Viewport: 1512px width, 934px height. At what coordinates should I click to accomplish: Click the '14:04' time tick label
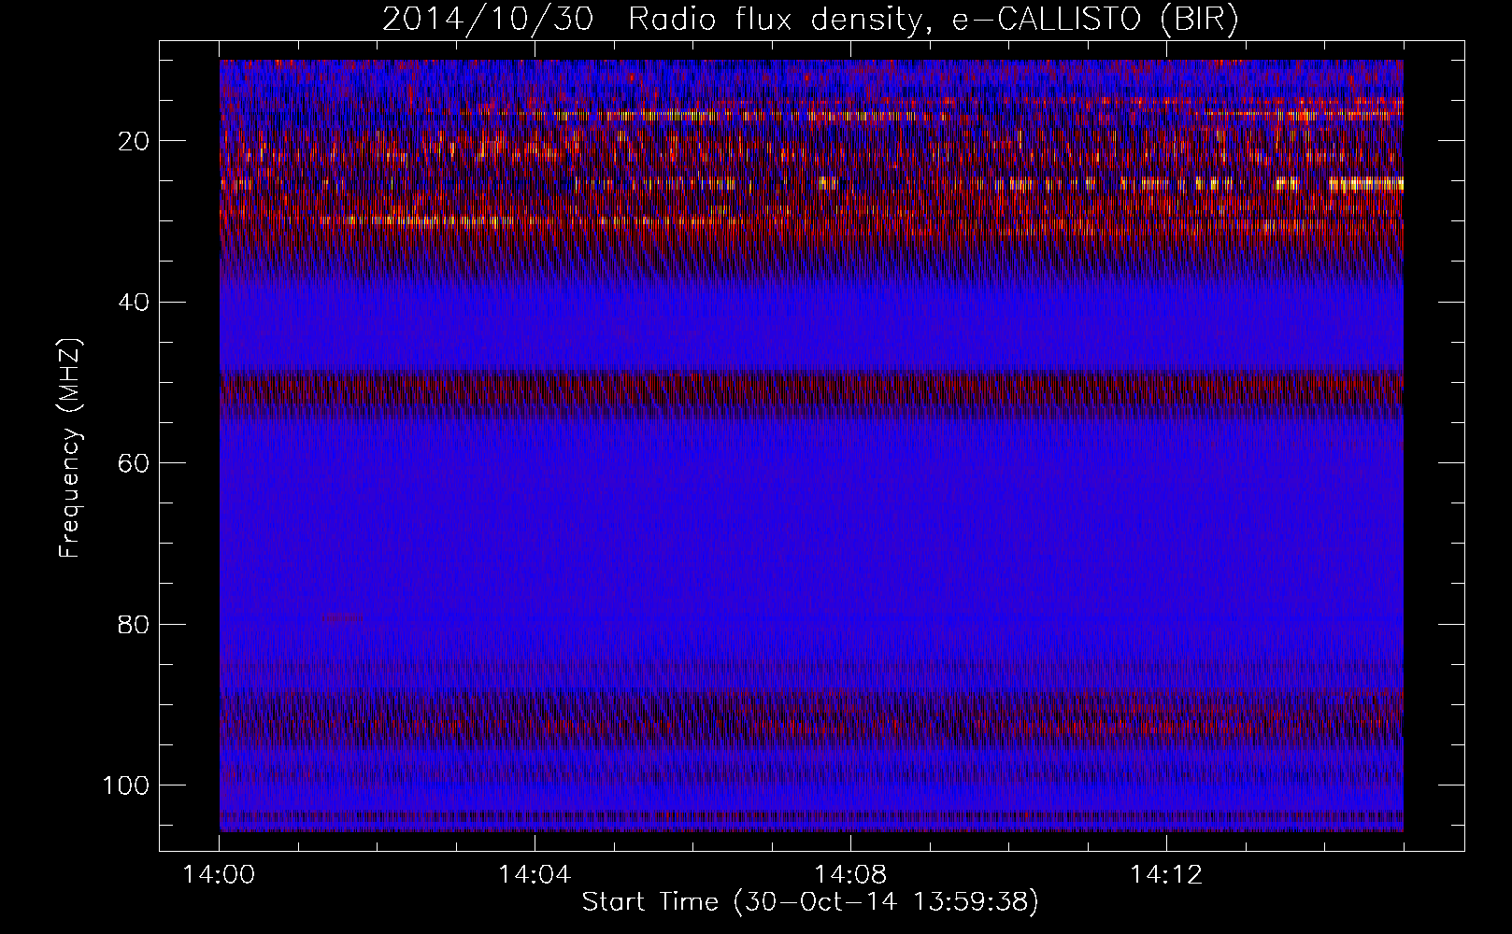tap(535, 875)
